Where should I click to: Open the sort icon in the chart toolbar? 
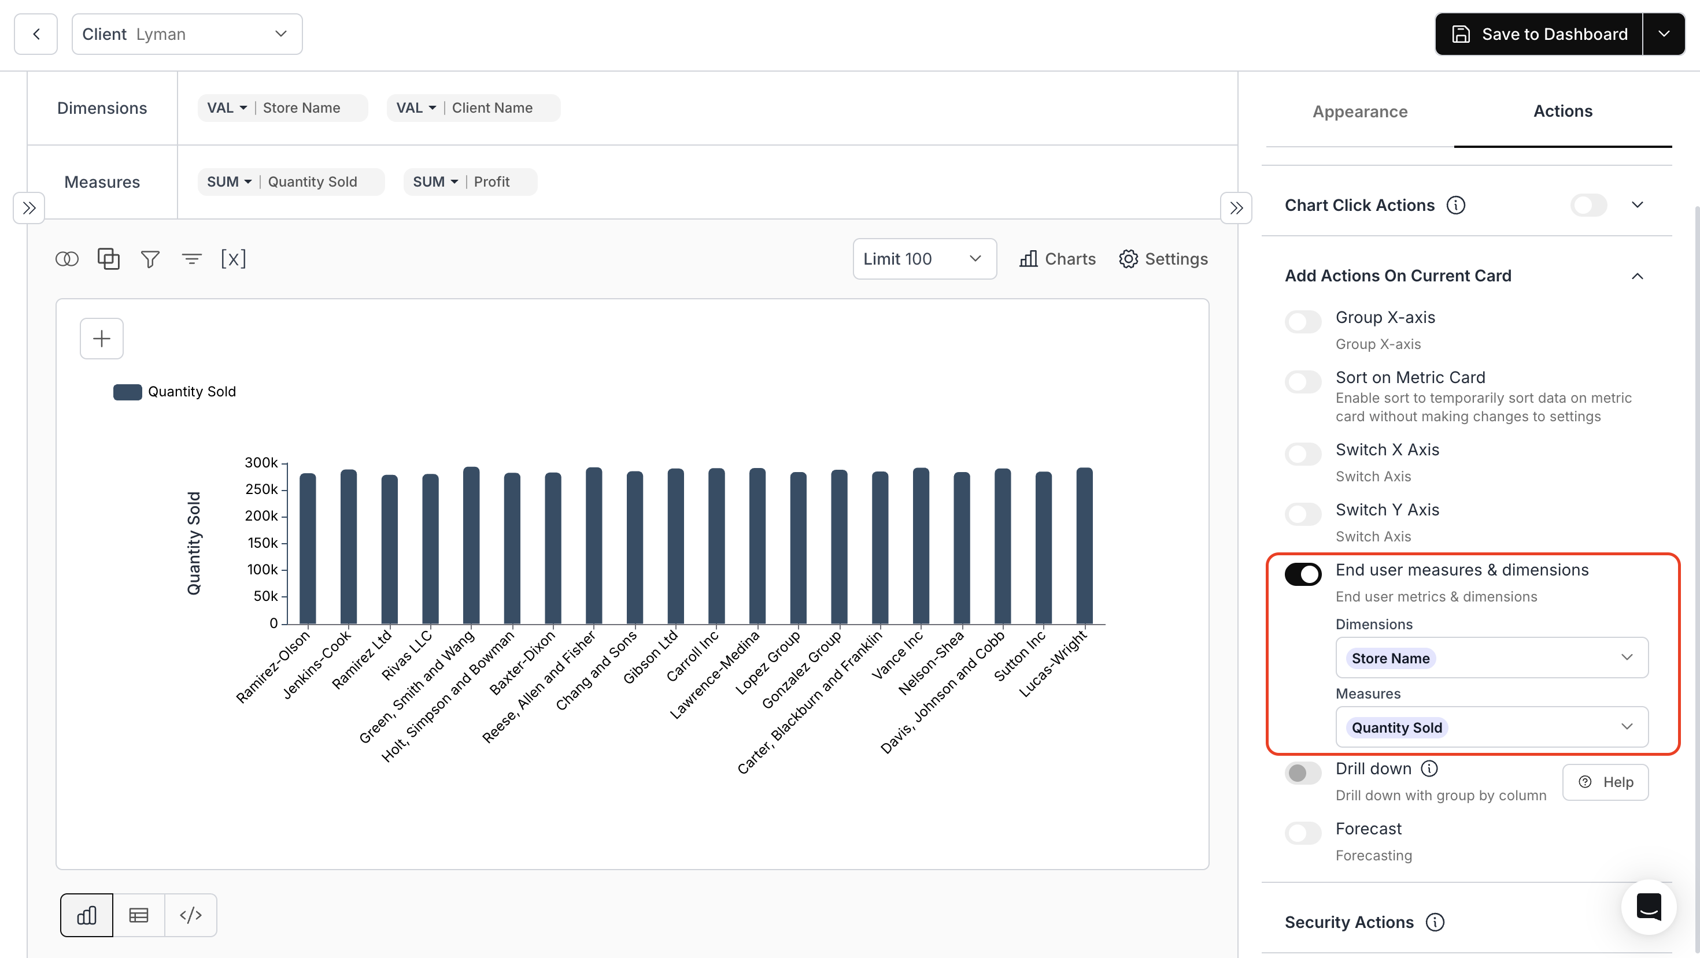[x=191, y=258]
